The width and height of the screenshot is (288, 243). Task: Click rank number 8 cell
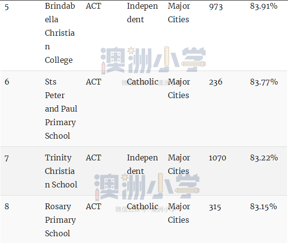[x=7, y=206]
